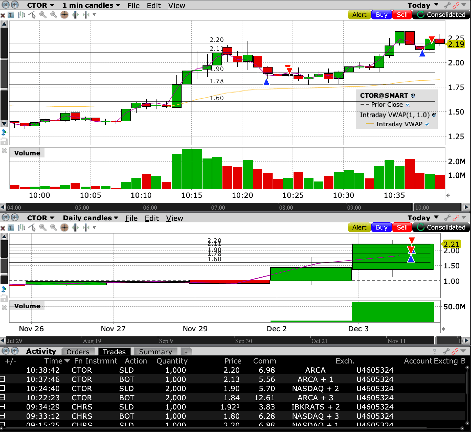The width and height of the screenshot is (471, 432).
Task: Remove drawings with the red X in the 1 min chart
Action: point(3,15)
